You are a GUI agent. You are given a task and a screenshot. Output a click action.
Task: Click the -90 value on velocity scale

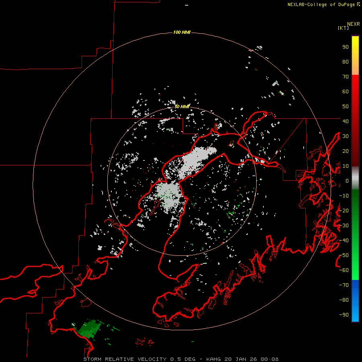(x=344, y=315)
